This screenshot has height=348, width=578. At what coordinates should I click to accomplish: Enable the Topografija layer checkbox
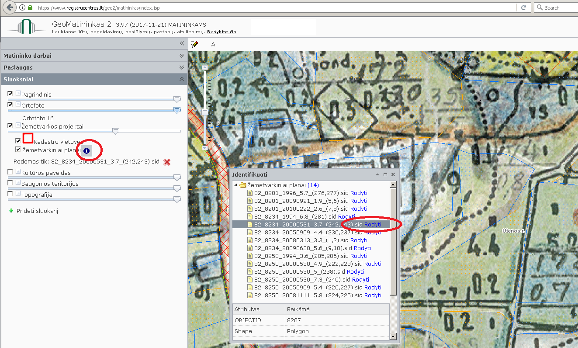10,194
